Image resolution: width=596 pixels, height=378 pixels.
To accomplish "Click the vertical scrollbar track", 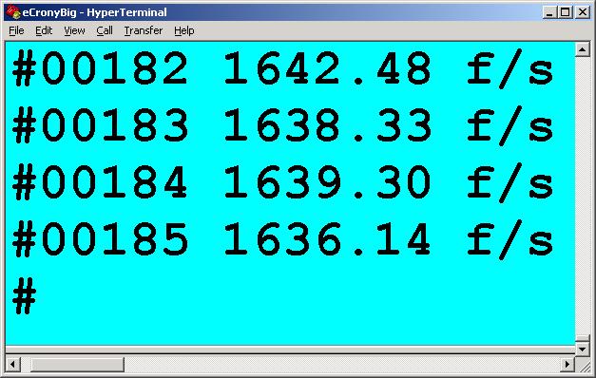I will [583, 196].
